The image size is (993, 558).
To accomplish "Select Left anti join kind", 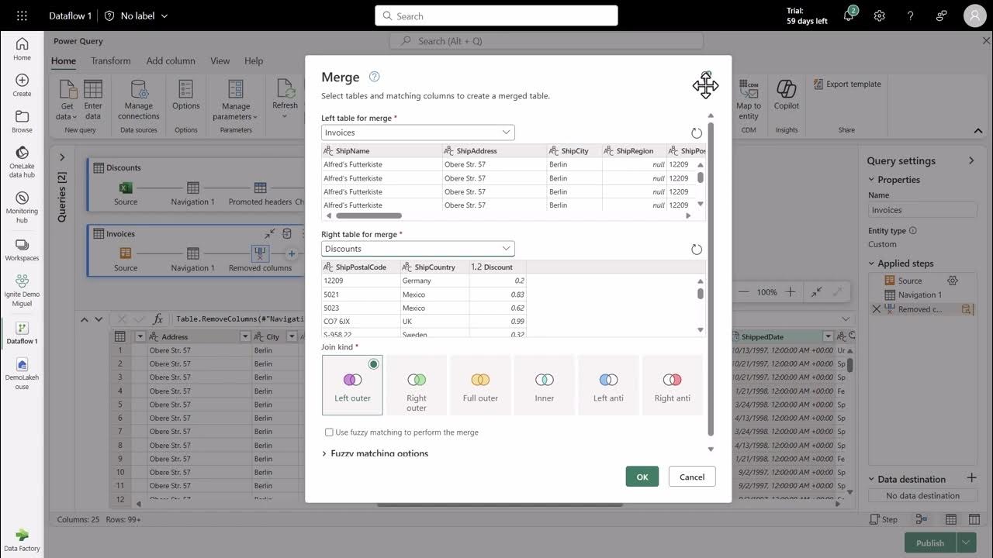I will 608,385.
